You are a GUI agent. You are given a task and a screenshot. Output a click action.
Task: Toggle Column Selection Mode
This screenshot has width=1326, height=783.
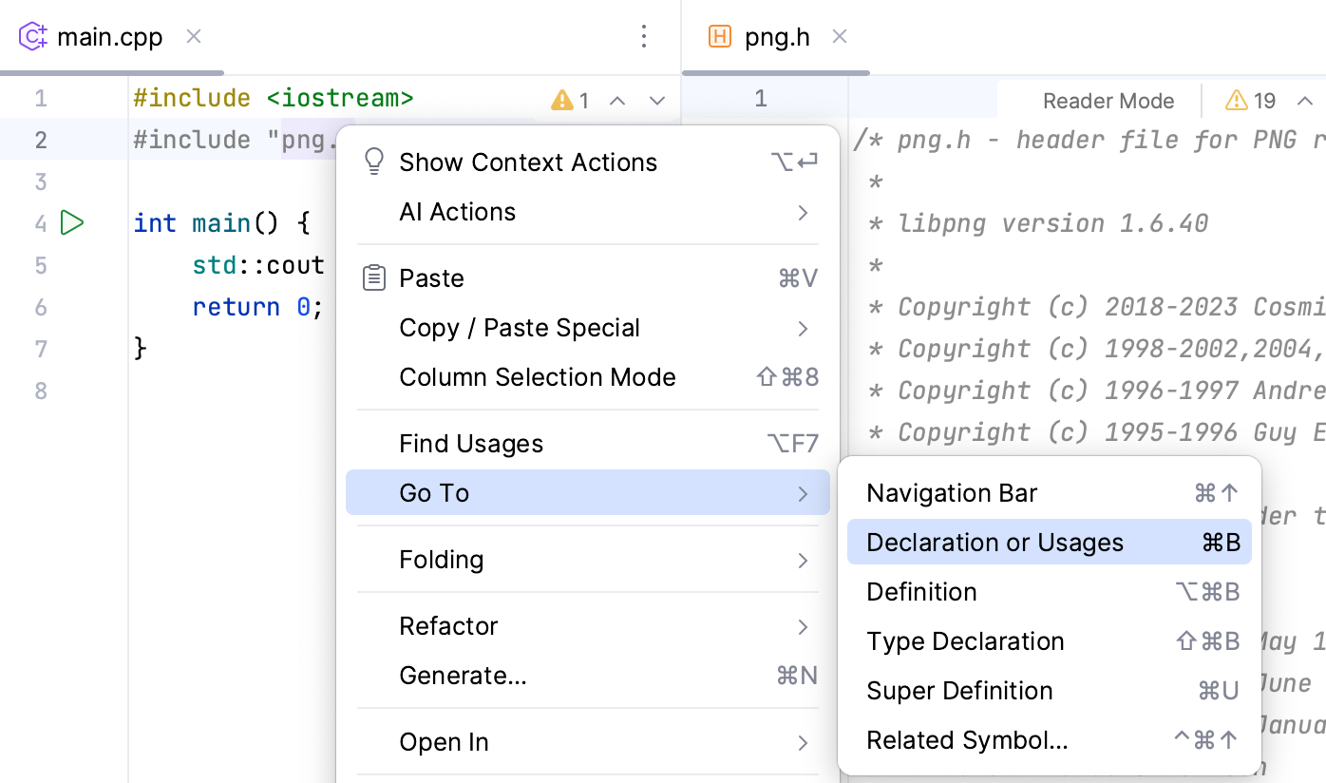[x=538, y=377]
